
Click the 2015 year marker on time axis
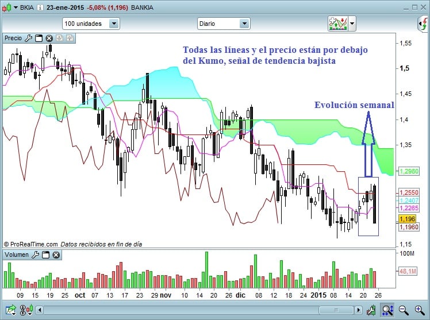318,295
